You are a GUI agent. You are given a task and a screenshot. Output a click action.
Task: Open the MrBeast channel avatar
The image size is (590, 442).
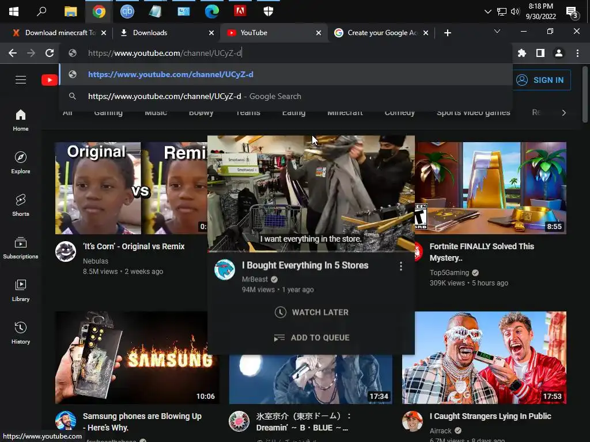(x=225, y=269)
